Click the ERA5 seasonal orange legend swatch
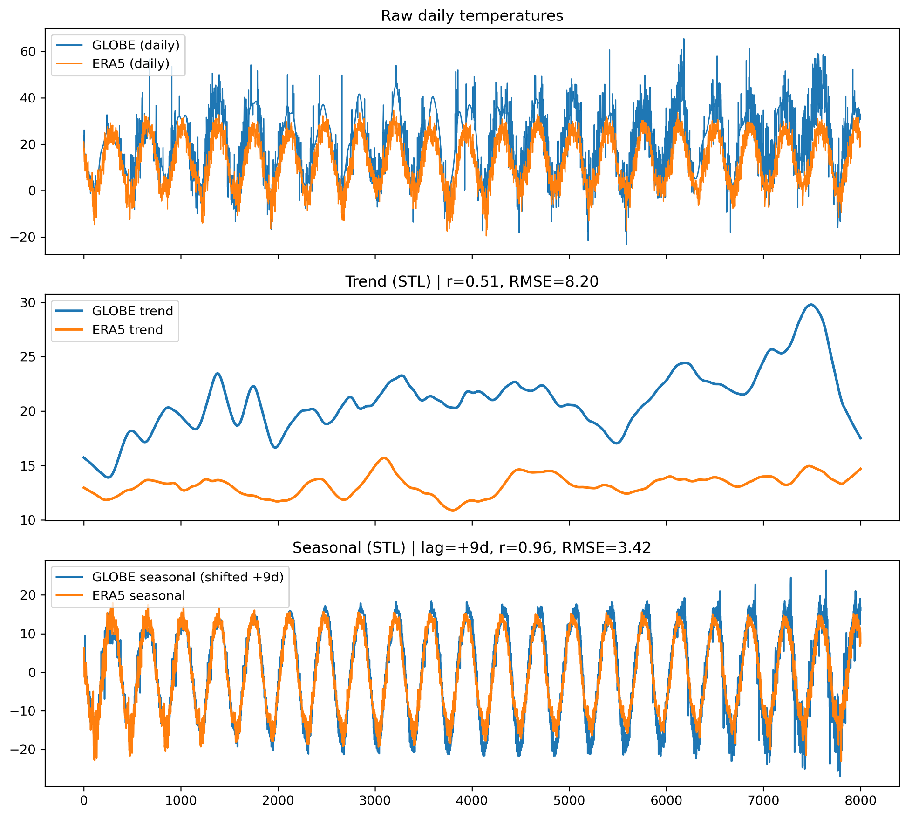This screenshot has width=912, height=819. (69, 595)
